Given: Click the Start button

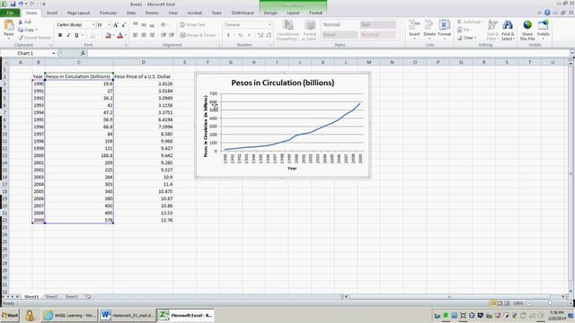Looking at the screenshot, I should [x=10, y=315].
